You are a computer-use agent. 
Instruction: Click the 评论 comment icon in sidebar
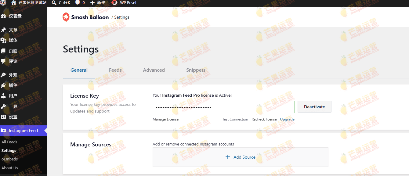pos(3,61)
